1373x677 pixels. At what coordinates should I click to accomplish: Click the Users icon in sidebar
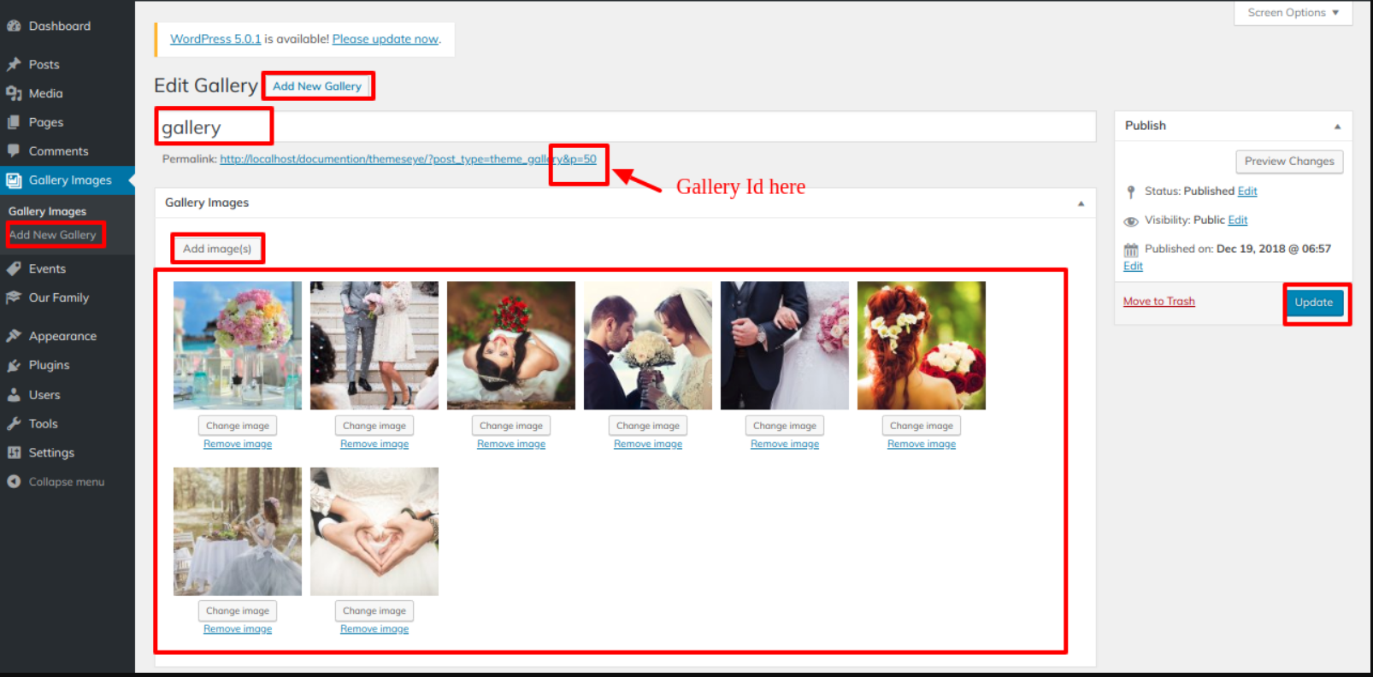14,395
